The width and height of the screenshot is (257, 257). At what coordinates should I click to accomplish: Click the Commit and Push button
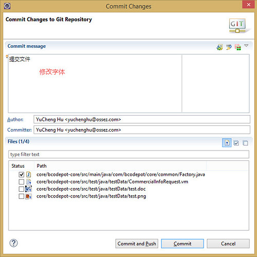pyautogui.click(x=137, y=244)
